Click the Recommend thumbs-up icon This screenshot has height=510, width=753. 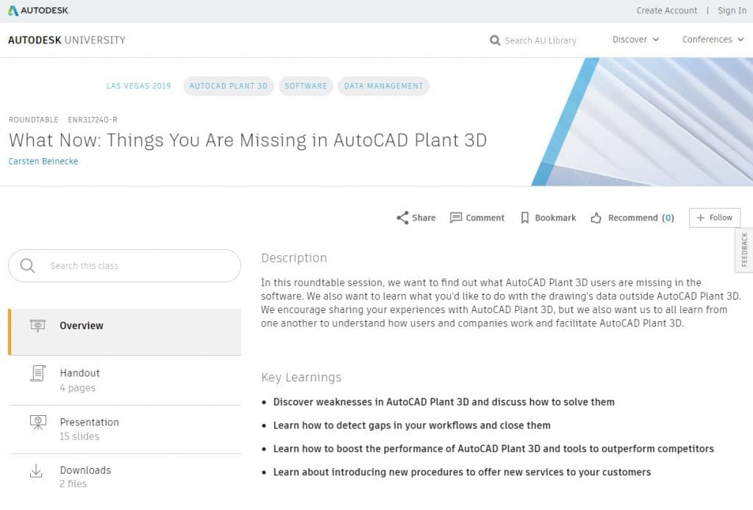596,218
